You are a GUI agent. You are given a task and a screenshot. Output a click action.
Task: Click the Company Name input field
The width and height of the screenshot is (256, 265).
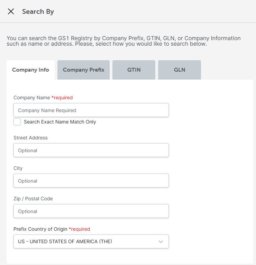tap(91, 110)
